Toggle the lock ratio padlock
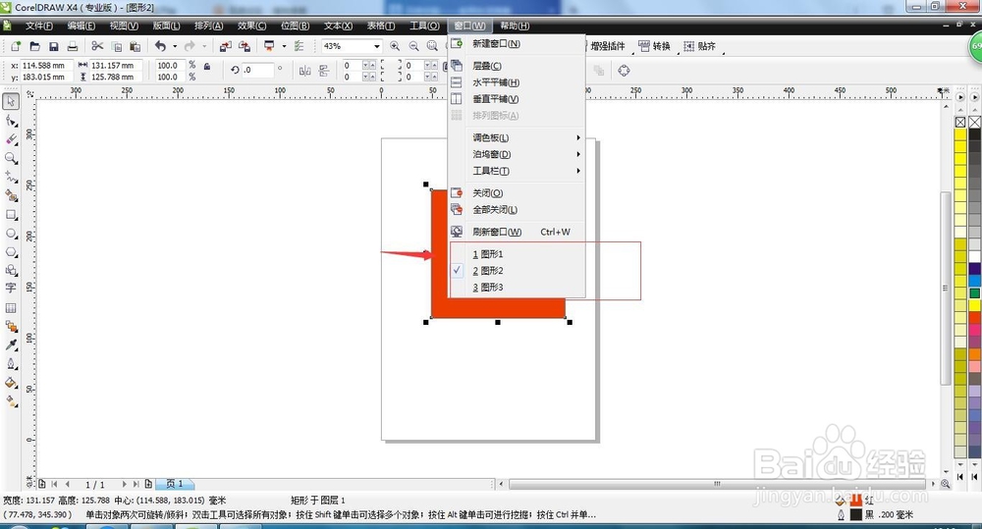Image resolution: width=982 pixels, height=529 pixels. (207, 66)
